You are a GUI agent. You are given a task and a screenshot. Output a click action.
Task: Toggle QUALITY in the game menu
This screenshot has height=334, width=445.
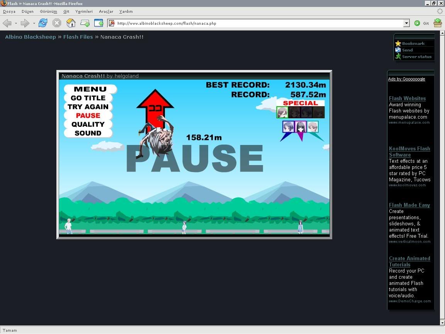88,124
